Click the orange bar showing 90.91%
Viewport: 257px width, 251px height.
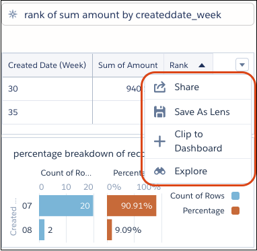click(x=132, y=205)
